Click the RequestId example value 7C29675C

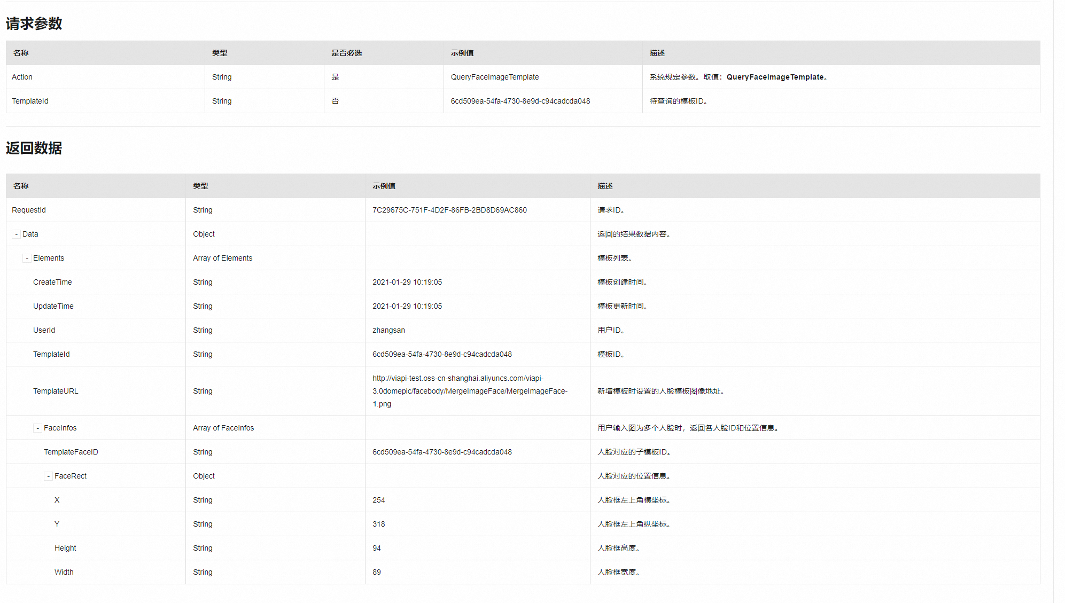[449, 210]
